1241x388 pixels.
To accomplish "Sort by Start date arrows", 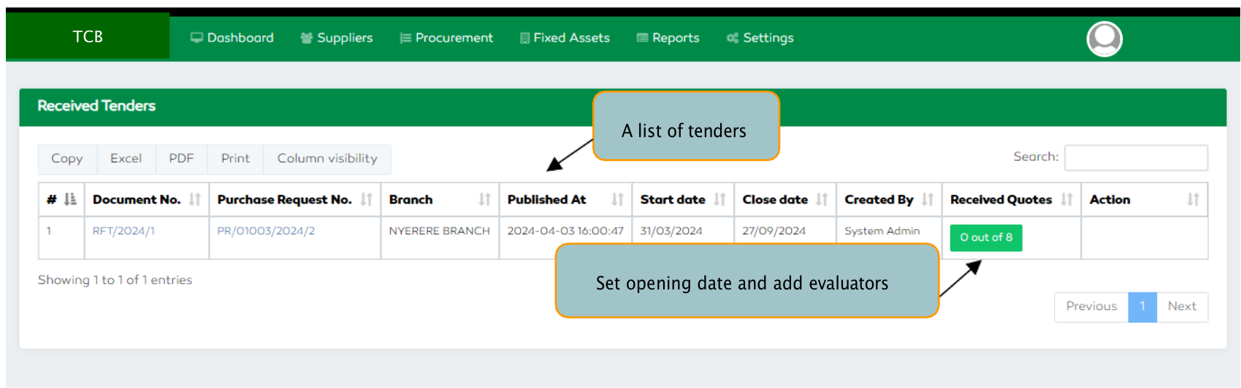I will [x=720, y=199].
